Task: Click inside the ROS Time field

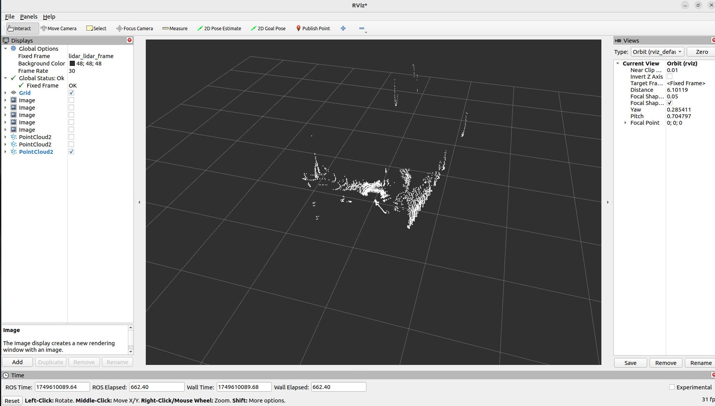Action: [x=62, y=387]
